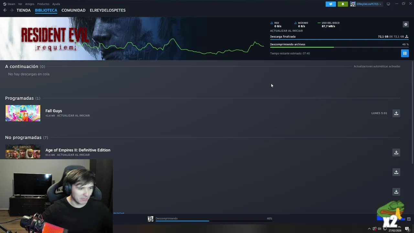Click the 'Programadas (1)' heading
Viewport: 414px width, 233px height.
[x=23, y=98]
